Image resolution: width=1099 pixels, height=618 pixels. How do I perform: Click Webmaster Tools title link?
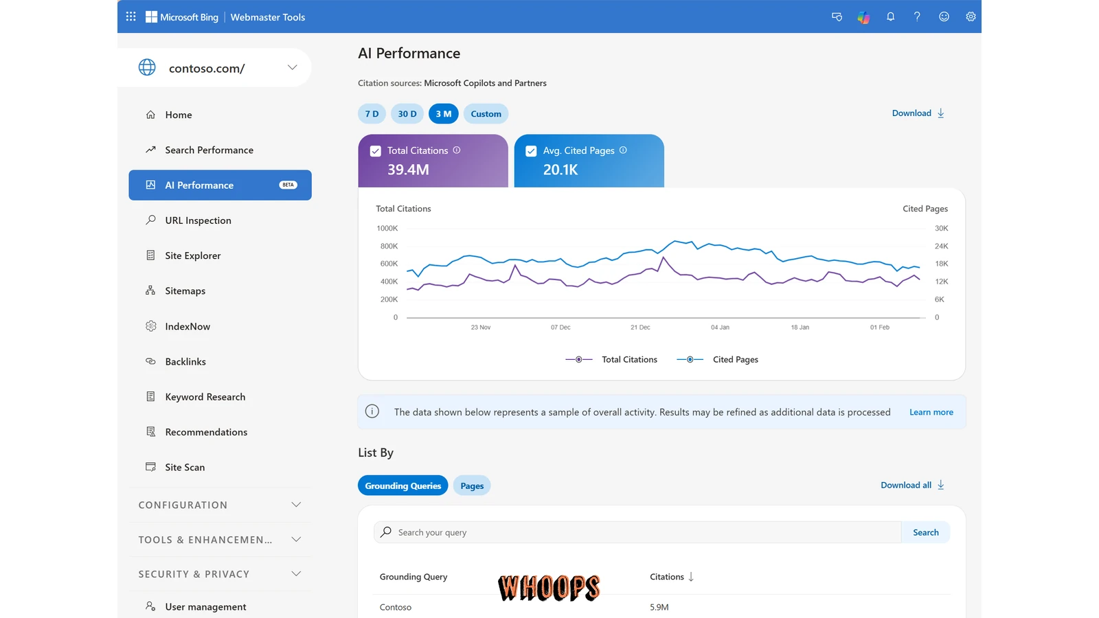[268, 17]
